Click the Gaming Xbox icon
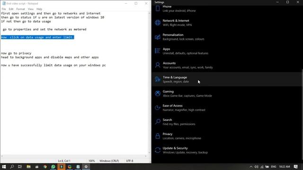 point(158,93)
